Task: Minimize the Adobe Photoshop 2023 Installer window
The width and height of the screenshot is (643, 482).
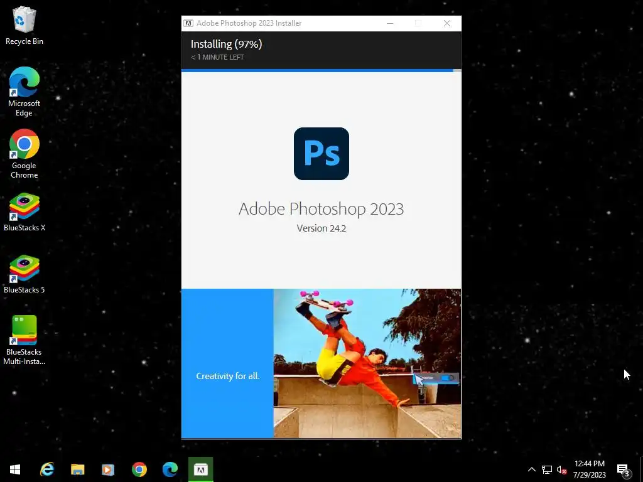Action: click(390, 23)
